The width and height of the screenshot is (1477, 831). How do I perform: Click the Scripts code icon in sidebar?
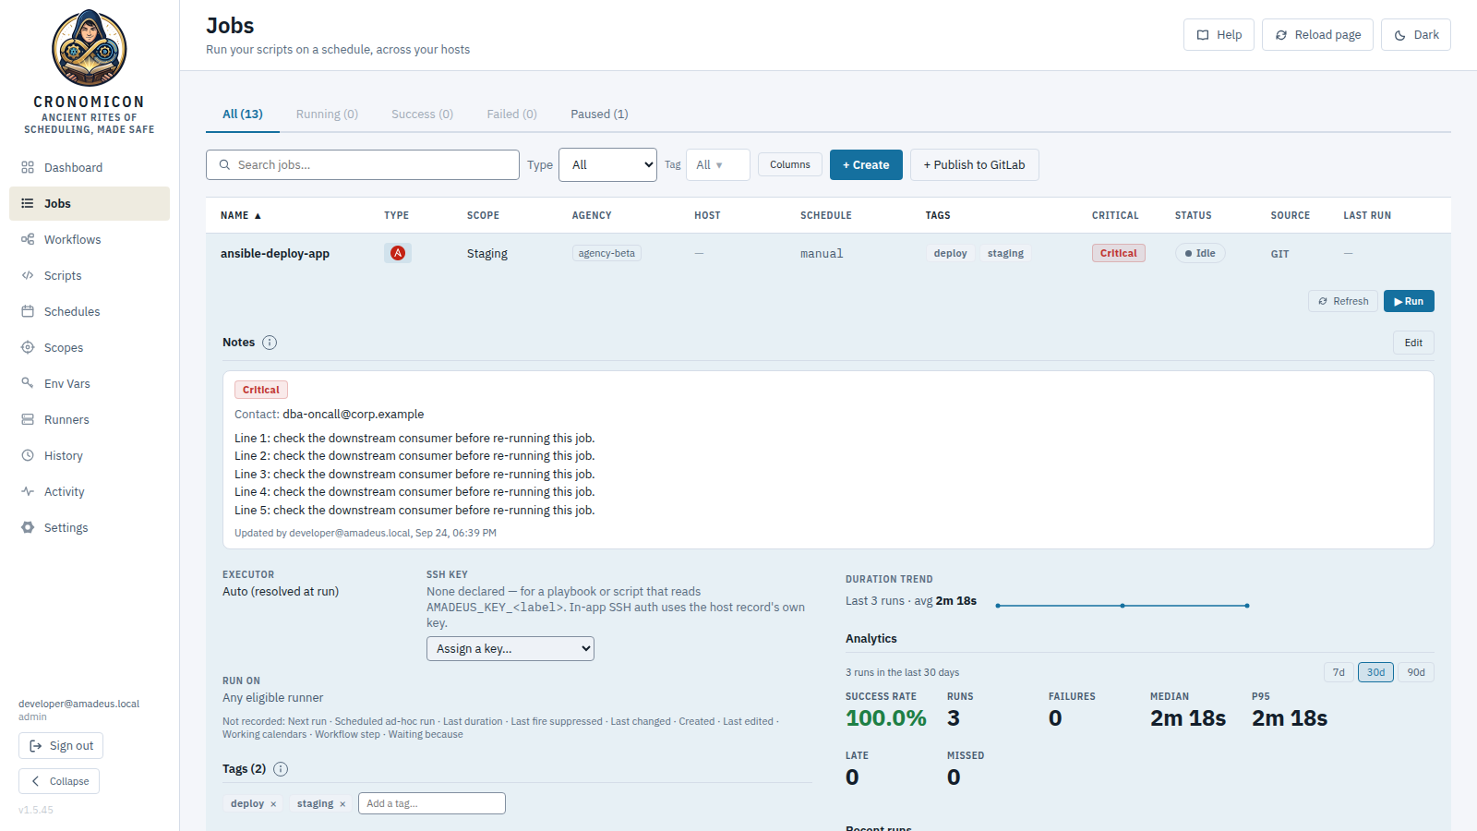pyautogui.click(x=28, y=275)
